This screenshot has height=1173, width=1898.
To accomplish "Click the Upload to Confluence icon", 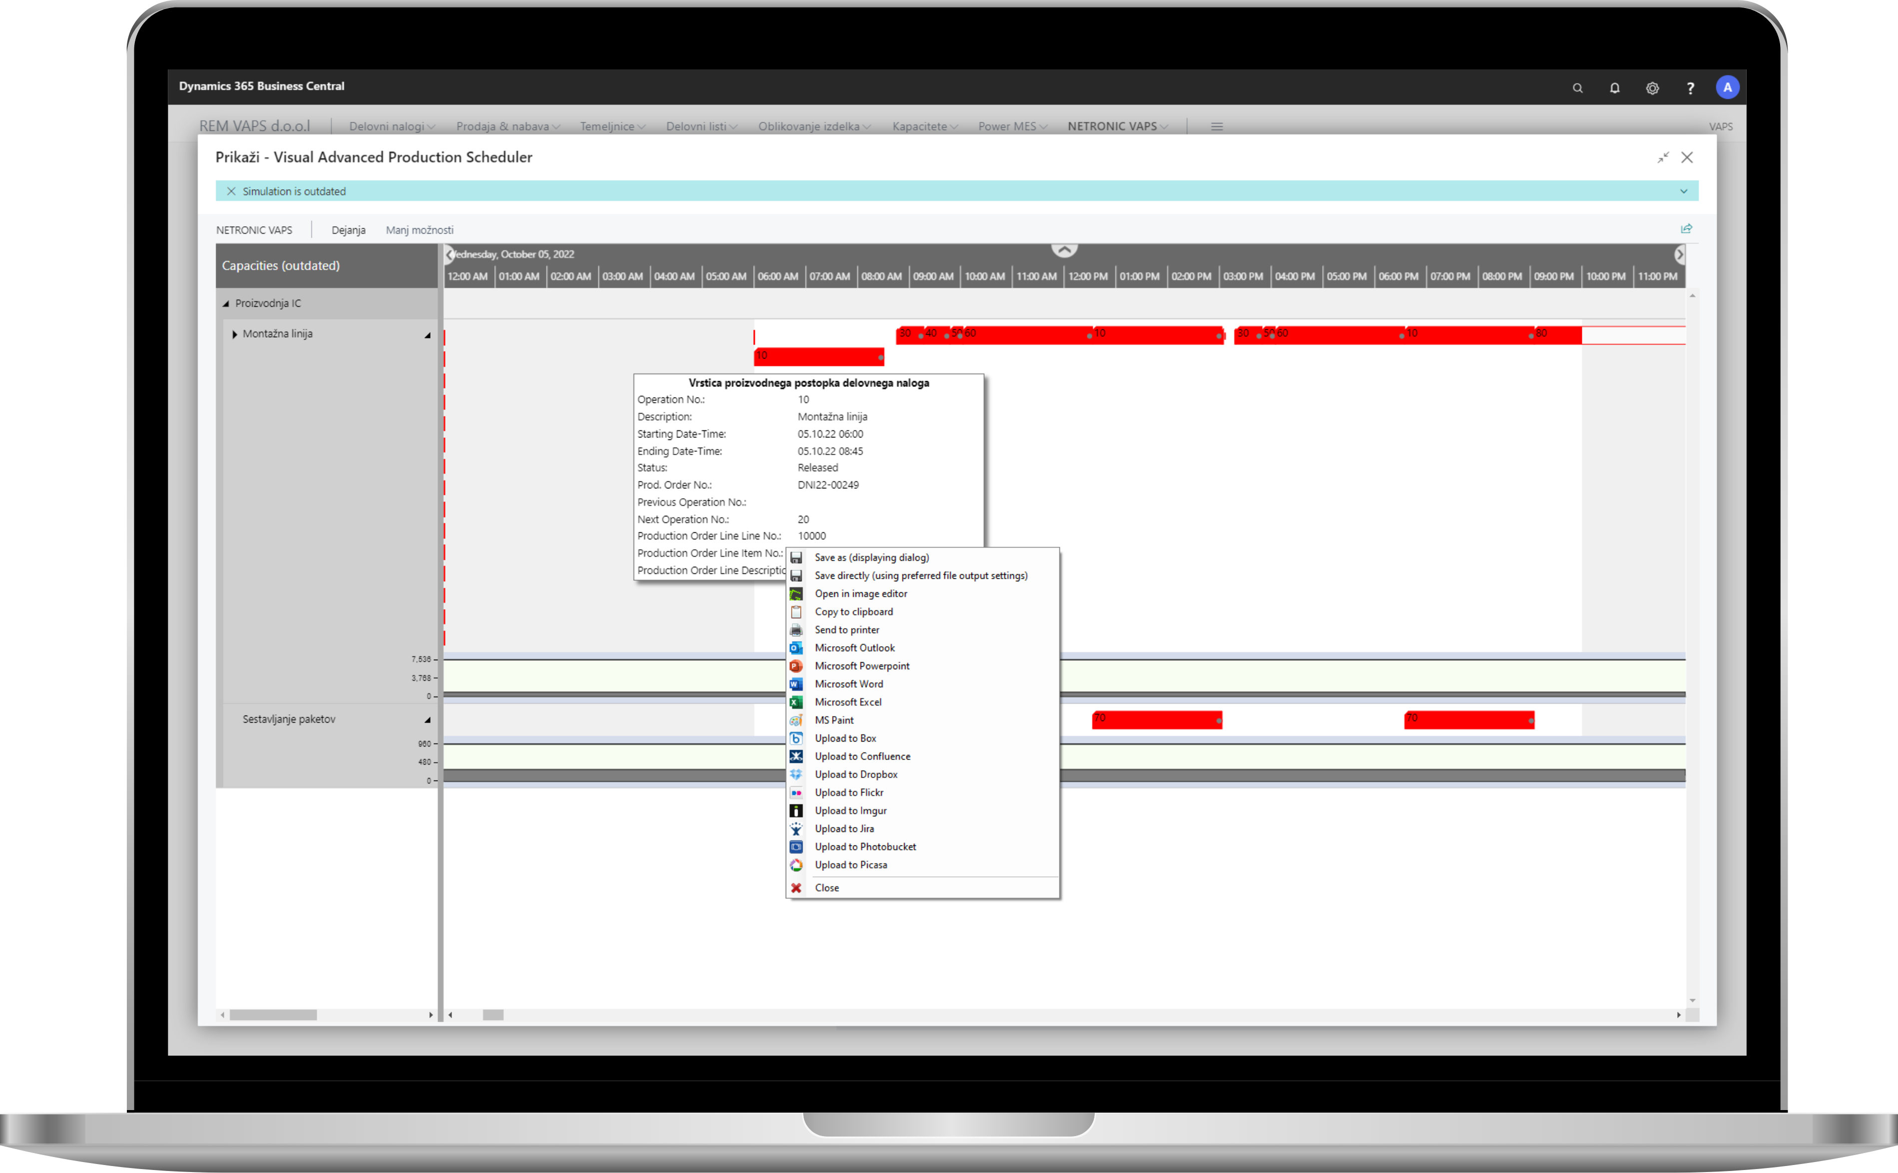I will tap(796, 757).
